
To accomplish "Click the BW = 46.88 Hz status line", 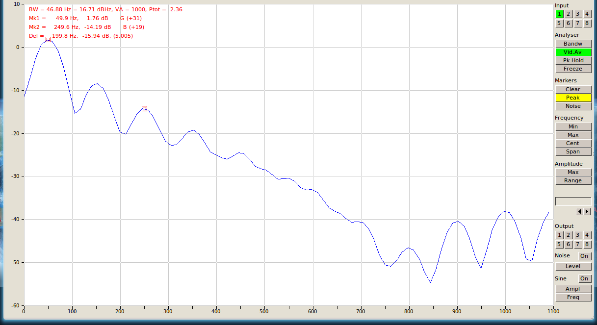I will 105,9.
